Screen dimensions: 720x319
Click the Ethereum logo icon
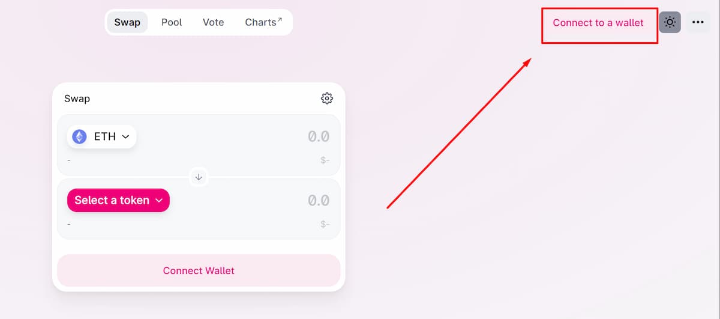[79, 137]
